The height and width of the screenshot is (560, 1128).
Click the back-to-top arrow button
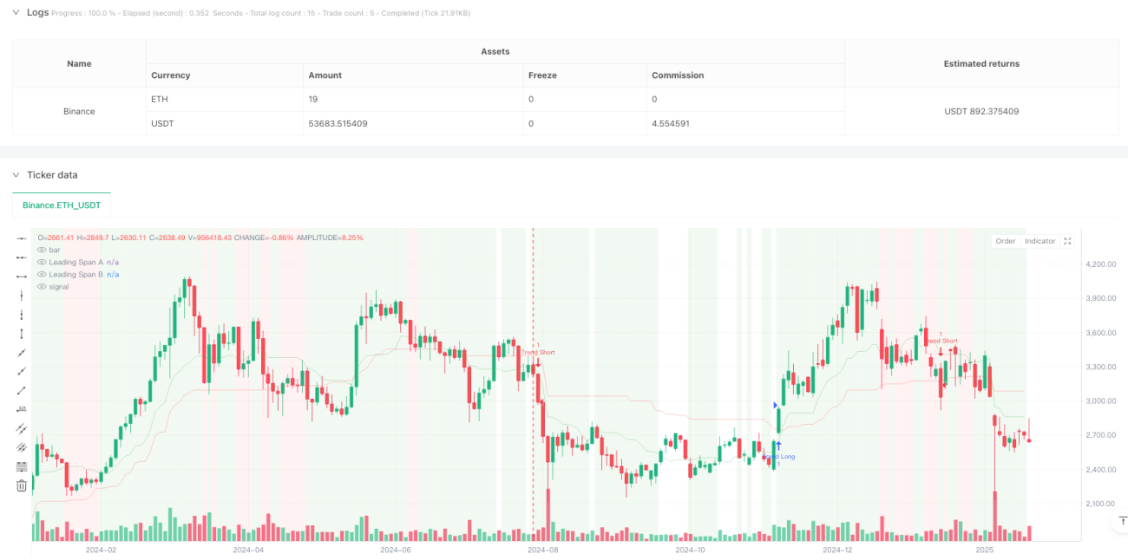[1120, 521]
